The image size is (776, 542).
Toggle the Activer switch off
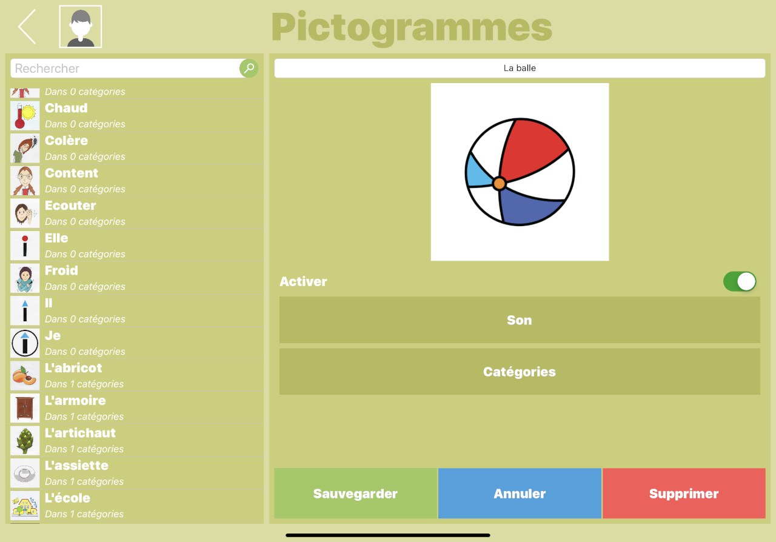(x=740, y=281)
